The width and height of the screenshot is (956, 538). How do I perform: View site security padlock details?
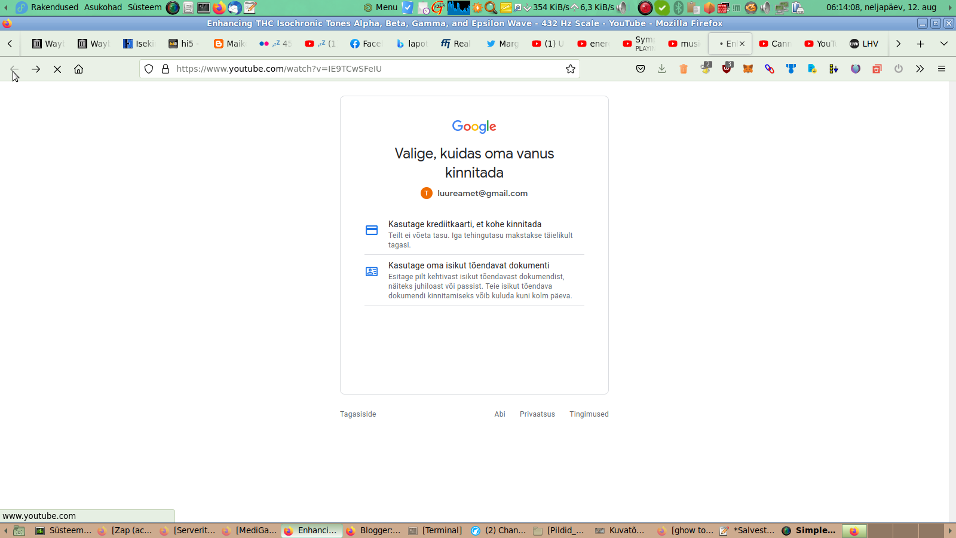click(x=166, y=69)
